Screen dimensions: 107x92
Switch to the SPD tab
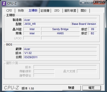pyautogui.click(x=57, y=11)
